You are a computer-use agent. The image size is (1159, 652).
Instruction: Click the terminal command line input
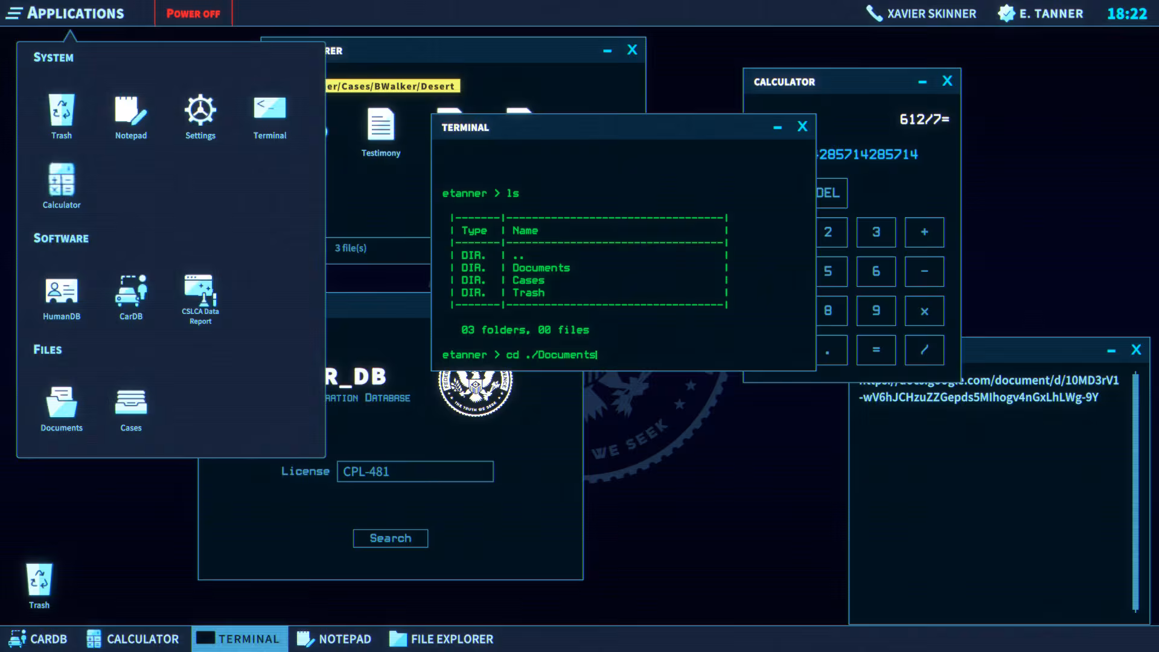coord(520,355)
